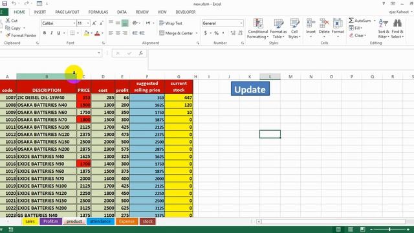Open the DEVELOPER ribbon tab
414x233 pixels.
pos(186,12)
